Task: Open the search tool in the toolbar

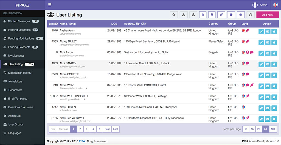Action: pos(174,15)
